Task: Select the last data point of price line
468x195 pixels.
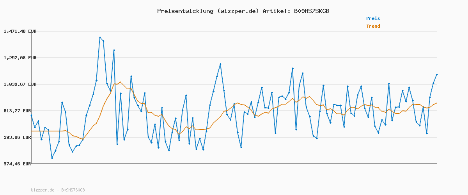Action: pos(437,74)
